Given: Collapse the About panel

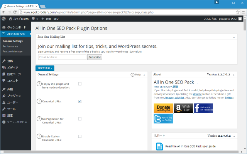Looking at the screenshot, I should coord(235,74).
